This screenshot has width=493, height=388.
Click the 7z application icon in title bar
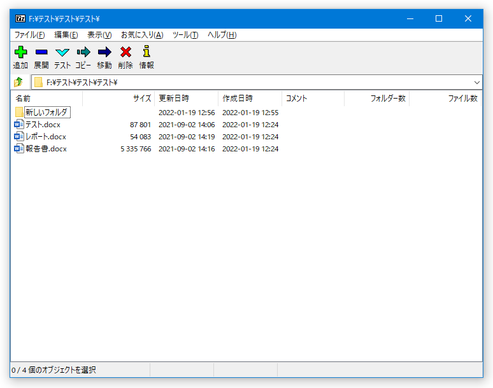coord(20,19)
